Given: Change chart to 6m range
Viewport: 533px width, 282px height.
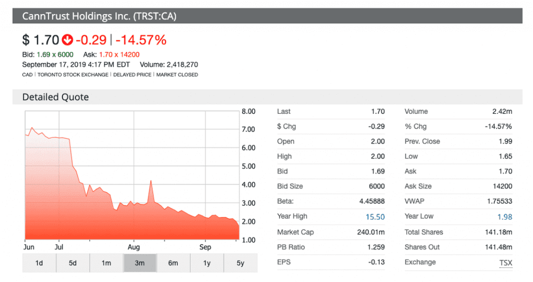Looking at the screenshot, I should [173, 263].
